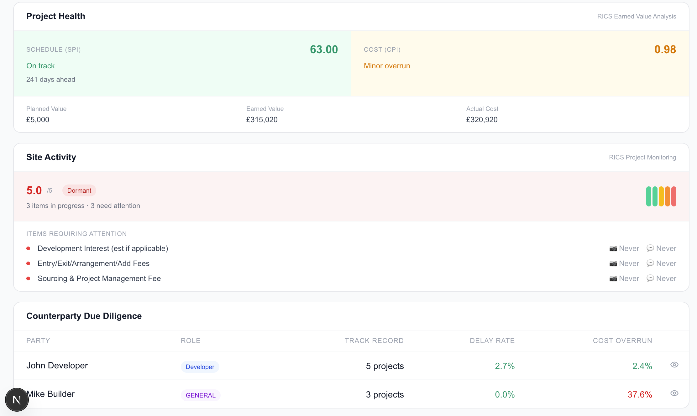Open the circular N badge in bottom corner

[x=17, y=399]
